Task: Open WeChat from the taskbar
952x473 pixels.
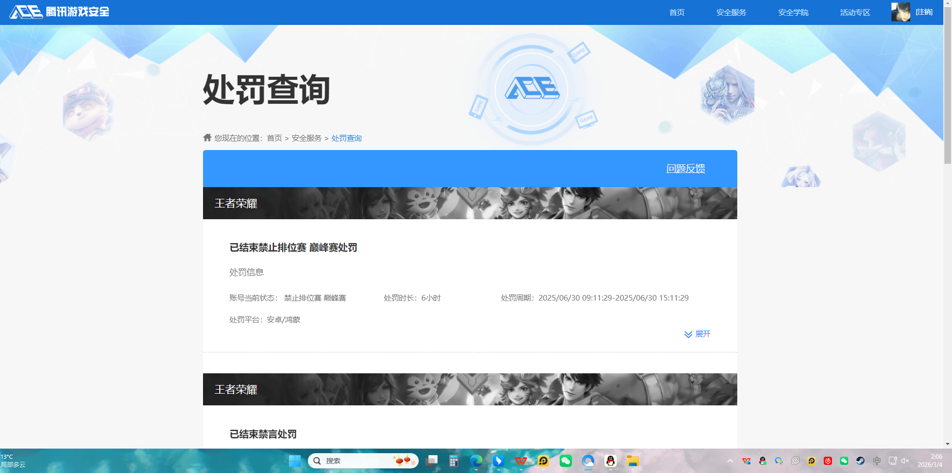Action: pyautogui.click(x=566, y=461)
